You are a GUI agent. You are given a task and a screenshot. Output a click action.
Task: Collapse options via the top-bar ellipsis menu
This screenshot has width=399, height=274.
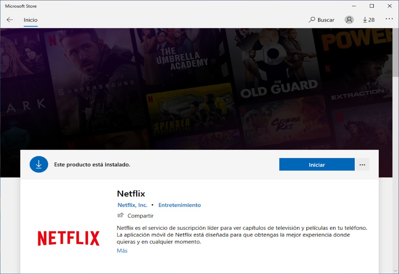[389, 19]
